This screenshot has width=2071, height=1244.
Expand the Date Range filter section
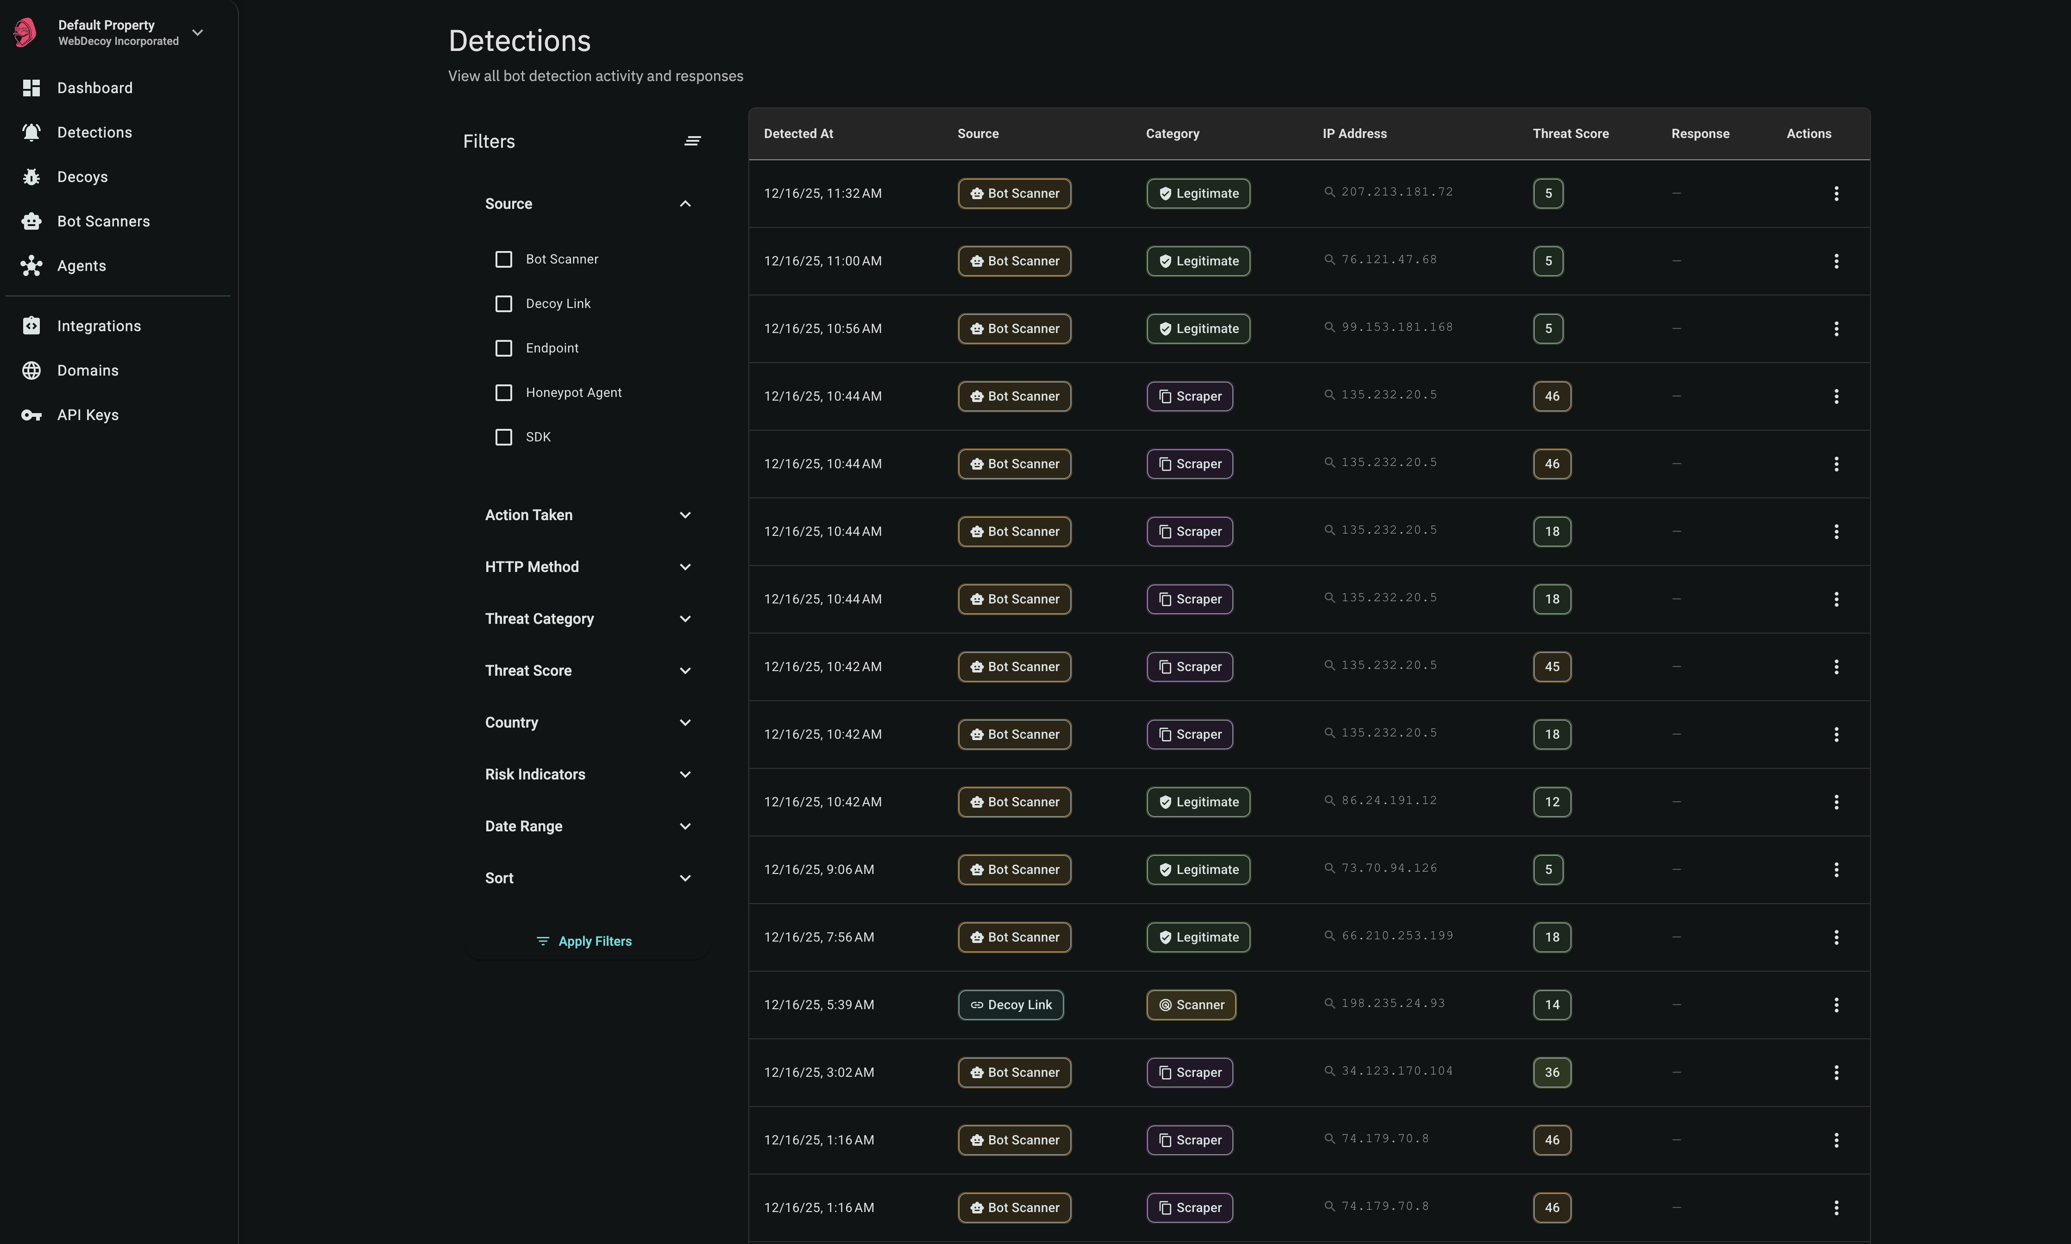tap(685, 827)
